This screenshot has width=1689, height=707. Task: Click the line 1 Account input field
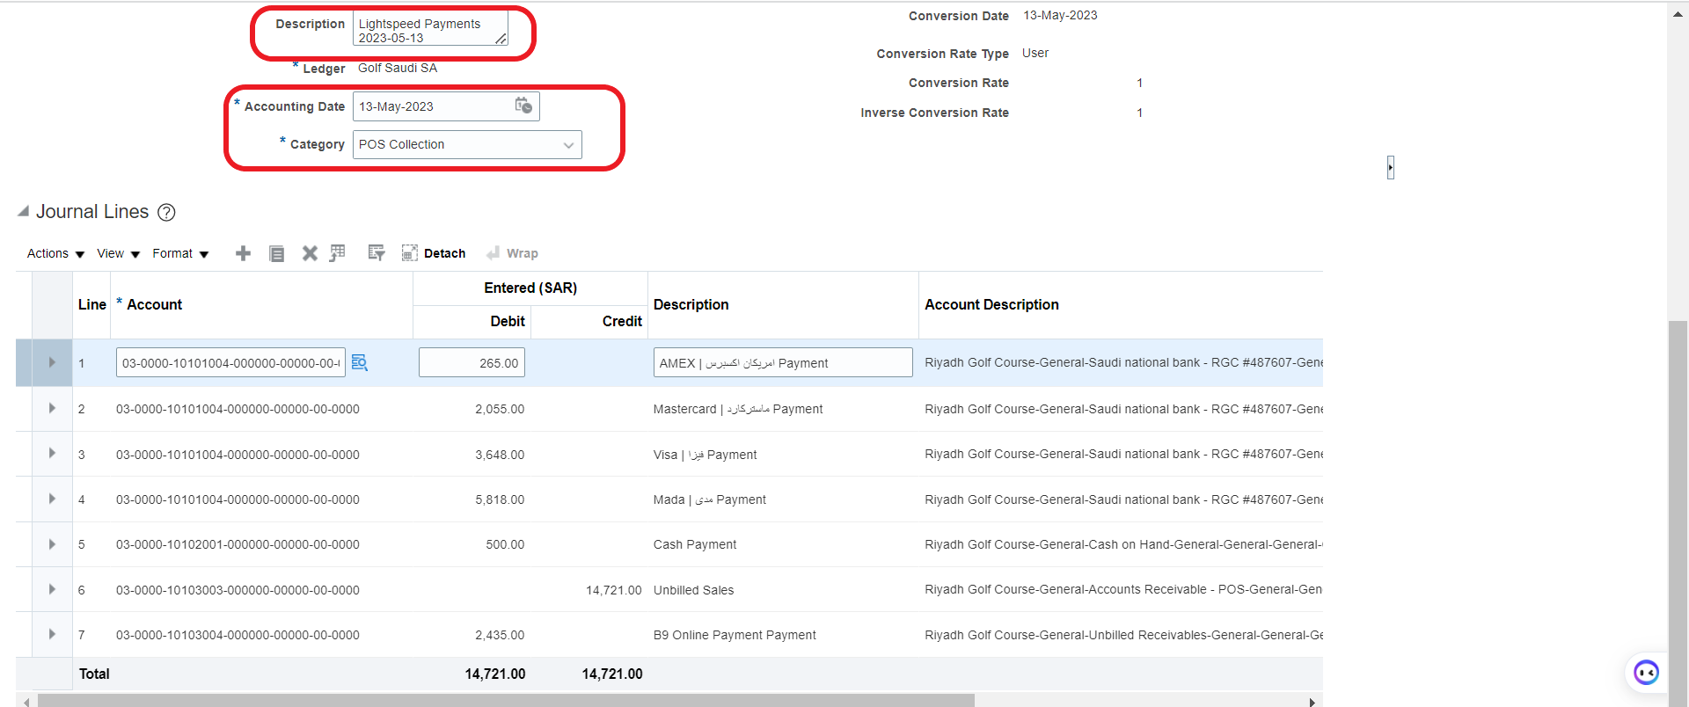[x=230, y=362]
